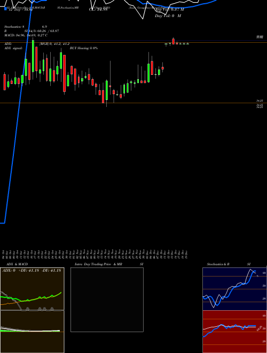Click the 'MACD: 34.96, 34.69, 0.27 C' line

pos(26,35)
